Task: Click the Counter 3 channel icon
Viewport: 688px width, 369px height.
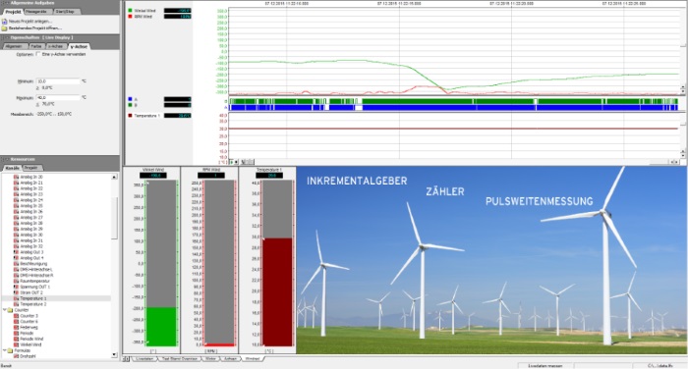Action: [x=17, y=316]
